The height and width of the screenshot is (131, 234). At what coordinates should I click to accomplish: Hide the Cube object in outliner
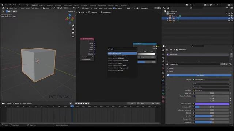pyautogui.click(x=229, y=19)
